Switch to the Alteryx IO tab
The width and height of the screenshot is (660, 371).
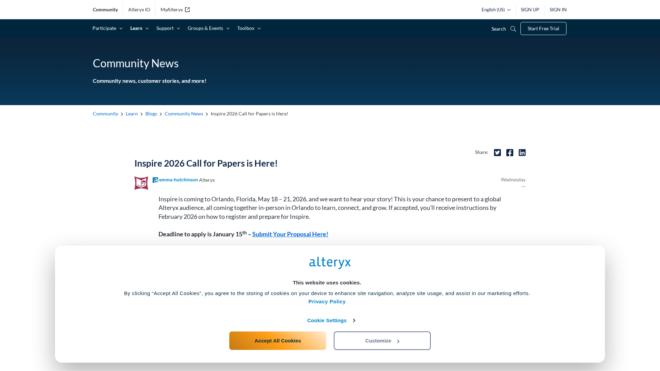[139, 10]
